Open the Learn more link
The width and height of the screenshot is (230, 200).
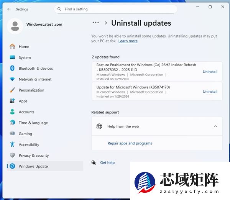point(128,41)
